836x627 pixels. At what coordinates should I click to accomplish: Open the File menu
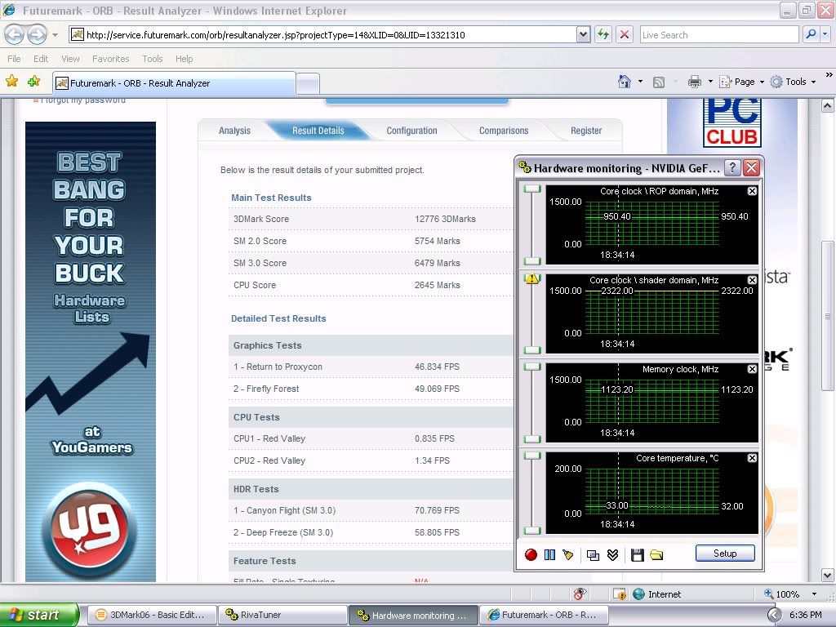15,59
